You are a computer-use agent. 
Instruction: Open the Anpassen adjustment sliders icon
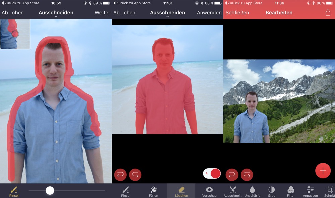point(310,191)
